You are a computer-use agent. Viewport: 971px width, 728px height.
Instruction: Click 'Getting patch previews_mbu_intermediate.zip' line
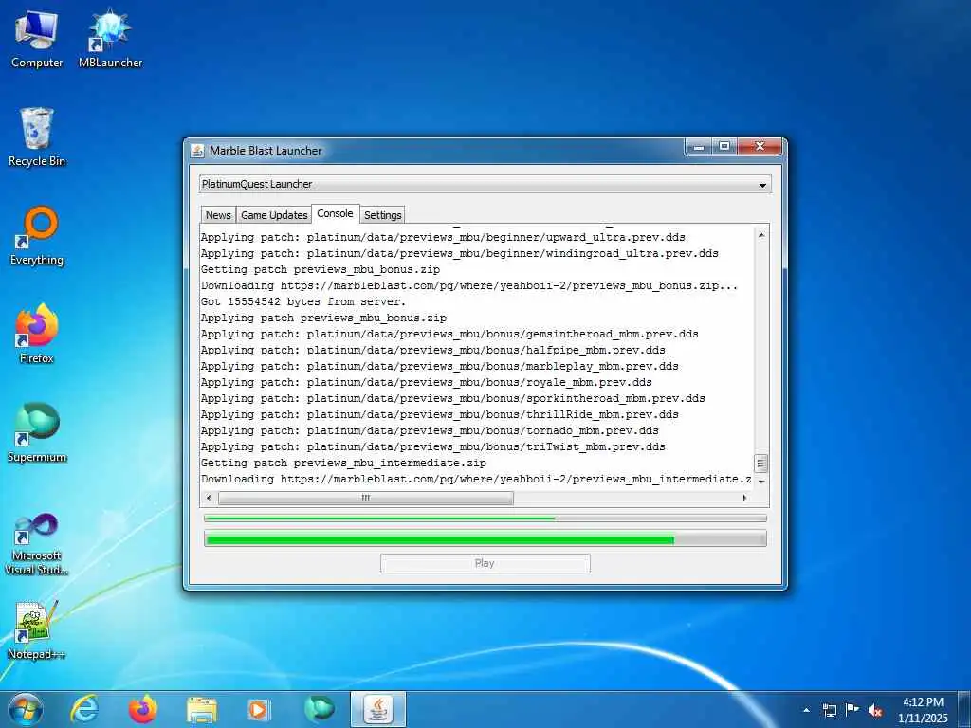pos(343,463)
